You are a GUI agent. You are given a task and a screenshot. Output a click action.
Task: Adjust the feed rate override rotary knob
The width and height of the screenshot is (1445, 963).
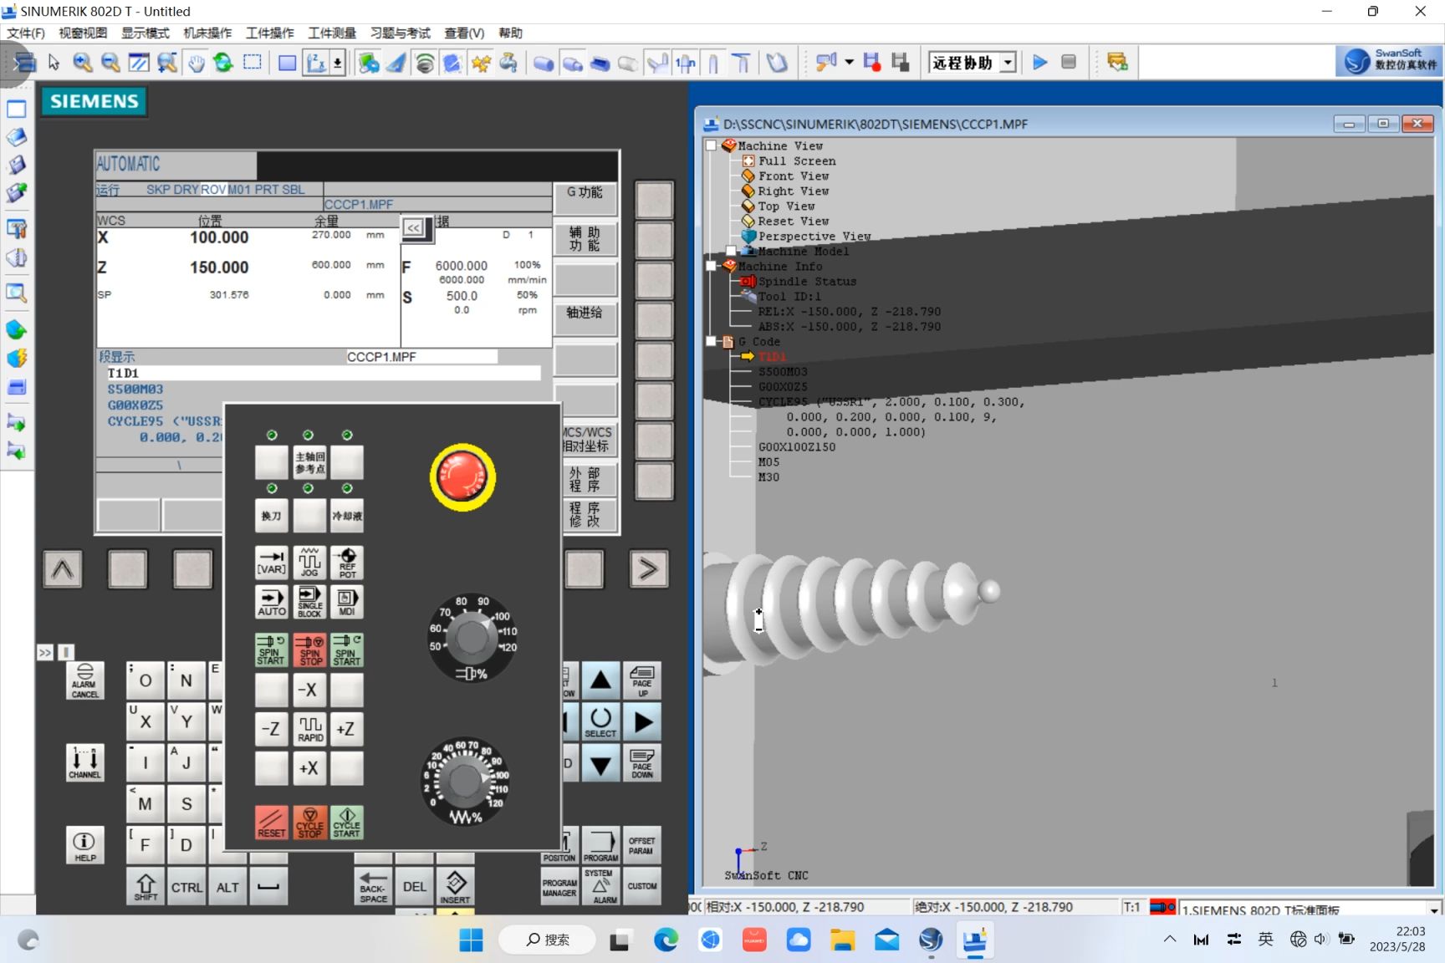[x=465, y=781]
